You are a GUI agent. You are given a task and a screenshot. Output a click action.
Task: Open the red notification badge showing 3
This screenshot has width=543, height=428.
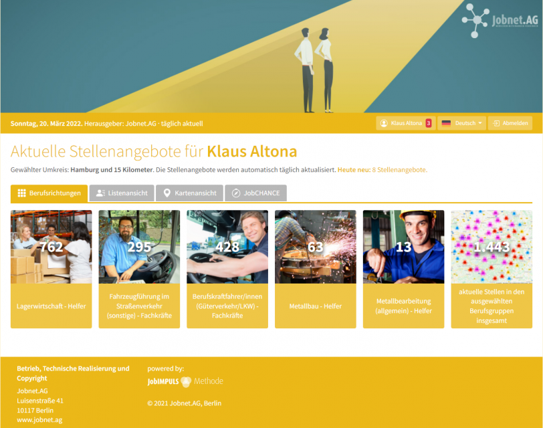(x=429, y=123)
